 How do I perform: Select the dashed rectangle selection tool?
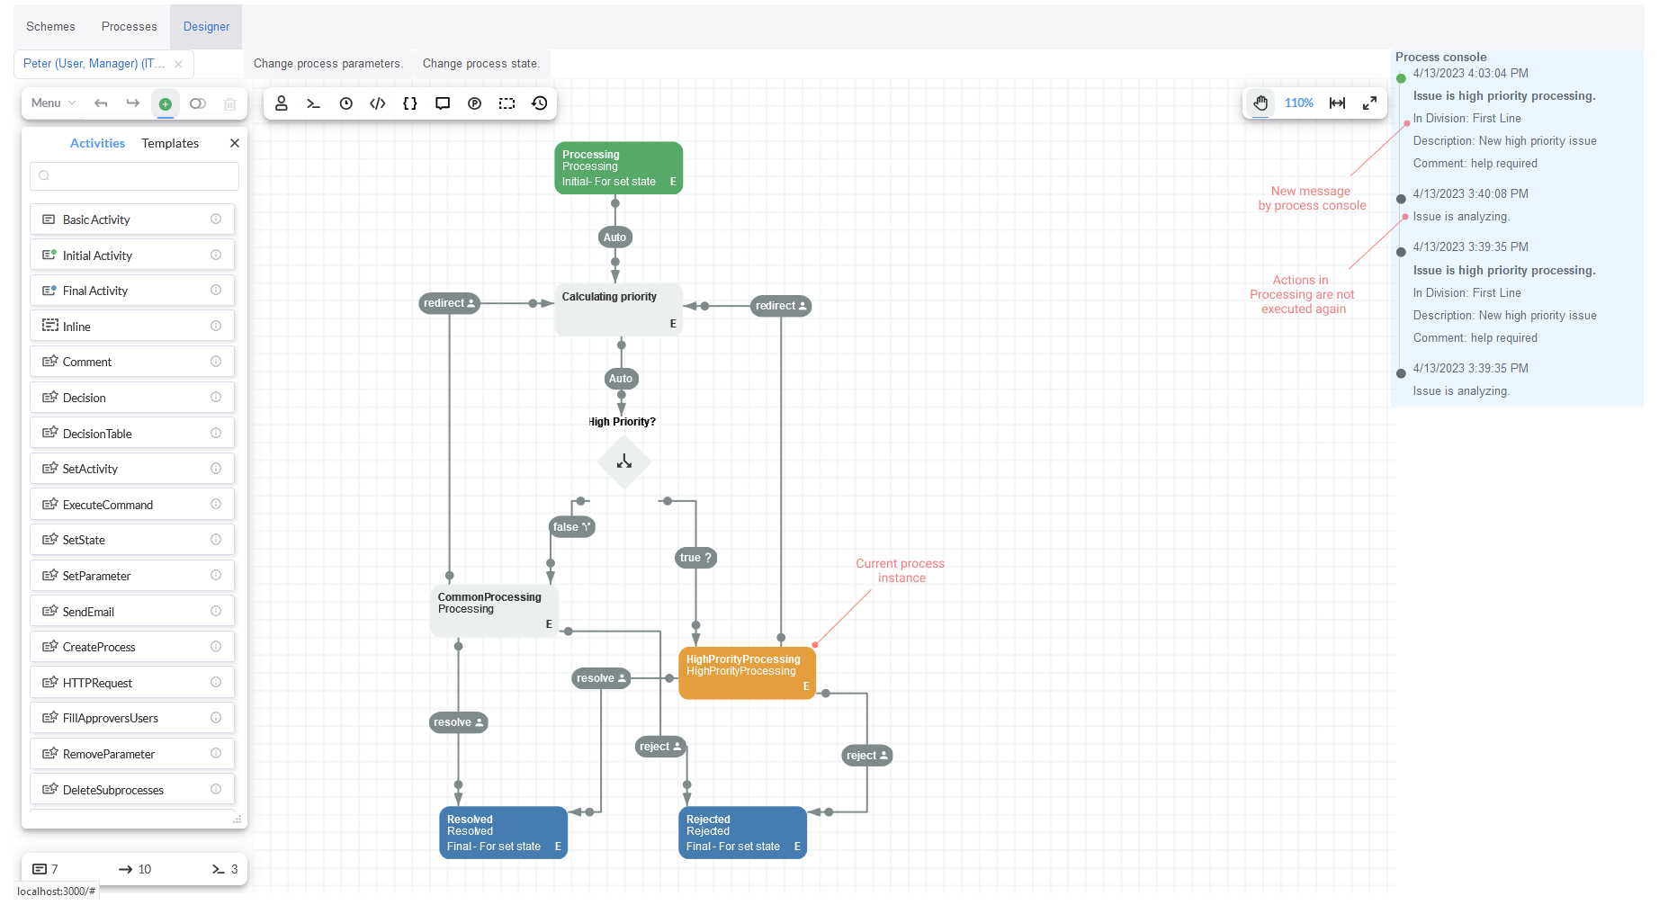pos(507,103)
